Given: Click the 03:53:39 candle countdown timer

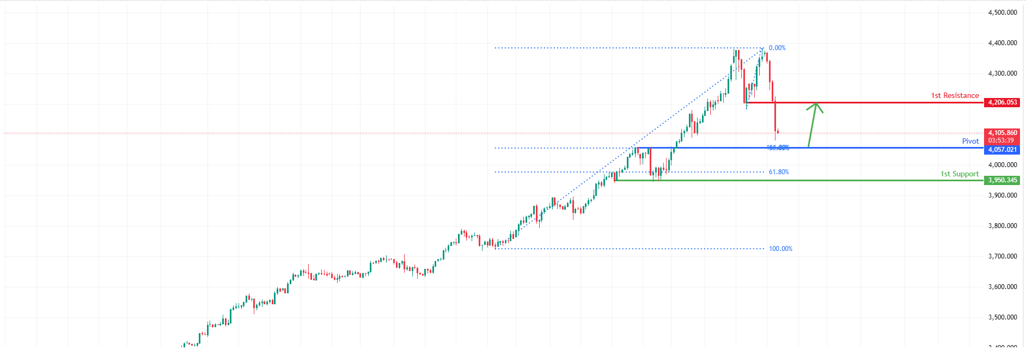Looking at the screenshot, I should click(1001, 140).
